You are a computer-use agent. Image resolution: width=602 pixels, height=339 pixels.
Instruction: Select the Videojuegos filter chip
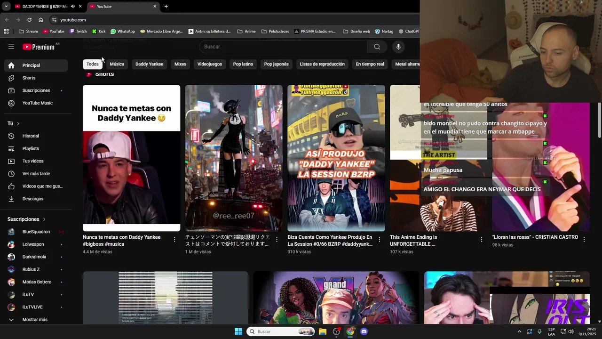click(210, 64)
